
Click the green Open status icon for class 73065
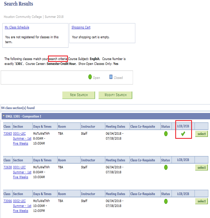[x=166, y=134]
